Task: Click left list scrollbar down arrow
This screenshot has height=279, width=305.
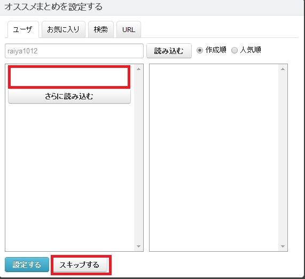Action: click(x=138, y=246)
